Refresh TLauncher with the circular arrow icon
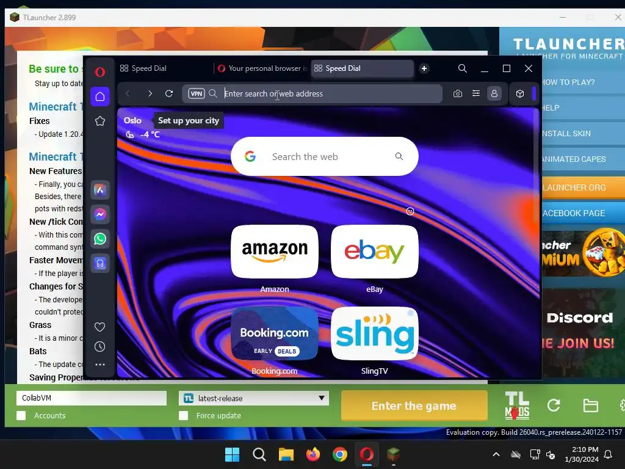The height and width of the screenshot is (469, 625). click(x=554, y=405)
